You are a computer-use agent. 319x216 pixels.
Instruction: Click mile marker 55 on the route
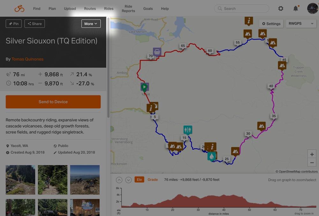click(x=238, y=43)
